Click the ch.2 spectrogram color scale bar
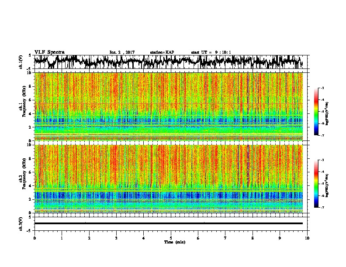The image size is (346, 267). click(316, 184)
